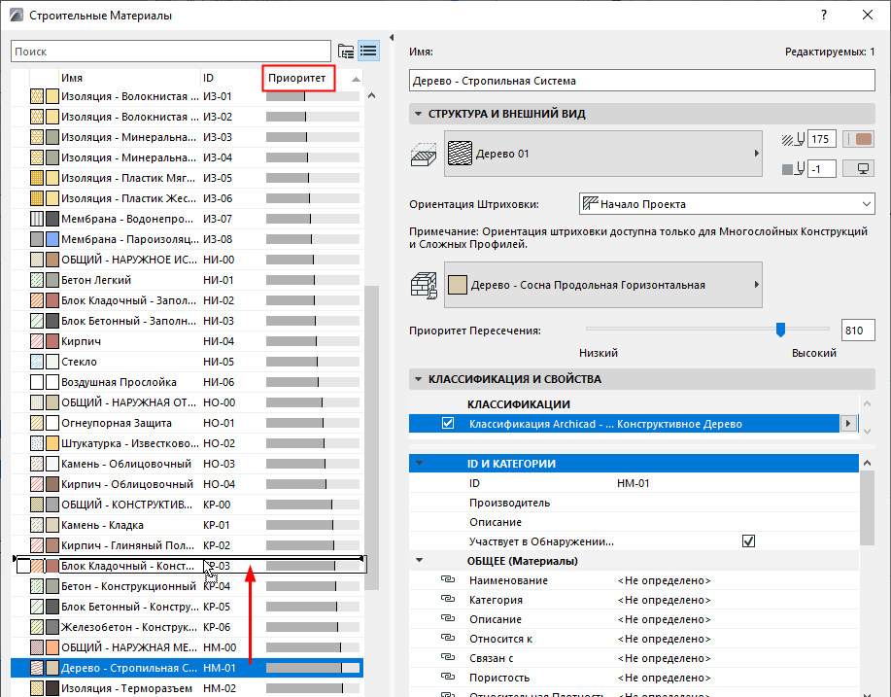Click the Производитель property row
The width and height of the screenshot is (891, 697).
(634, 503)
